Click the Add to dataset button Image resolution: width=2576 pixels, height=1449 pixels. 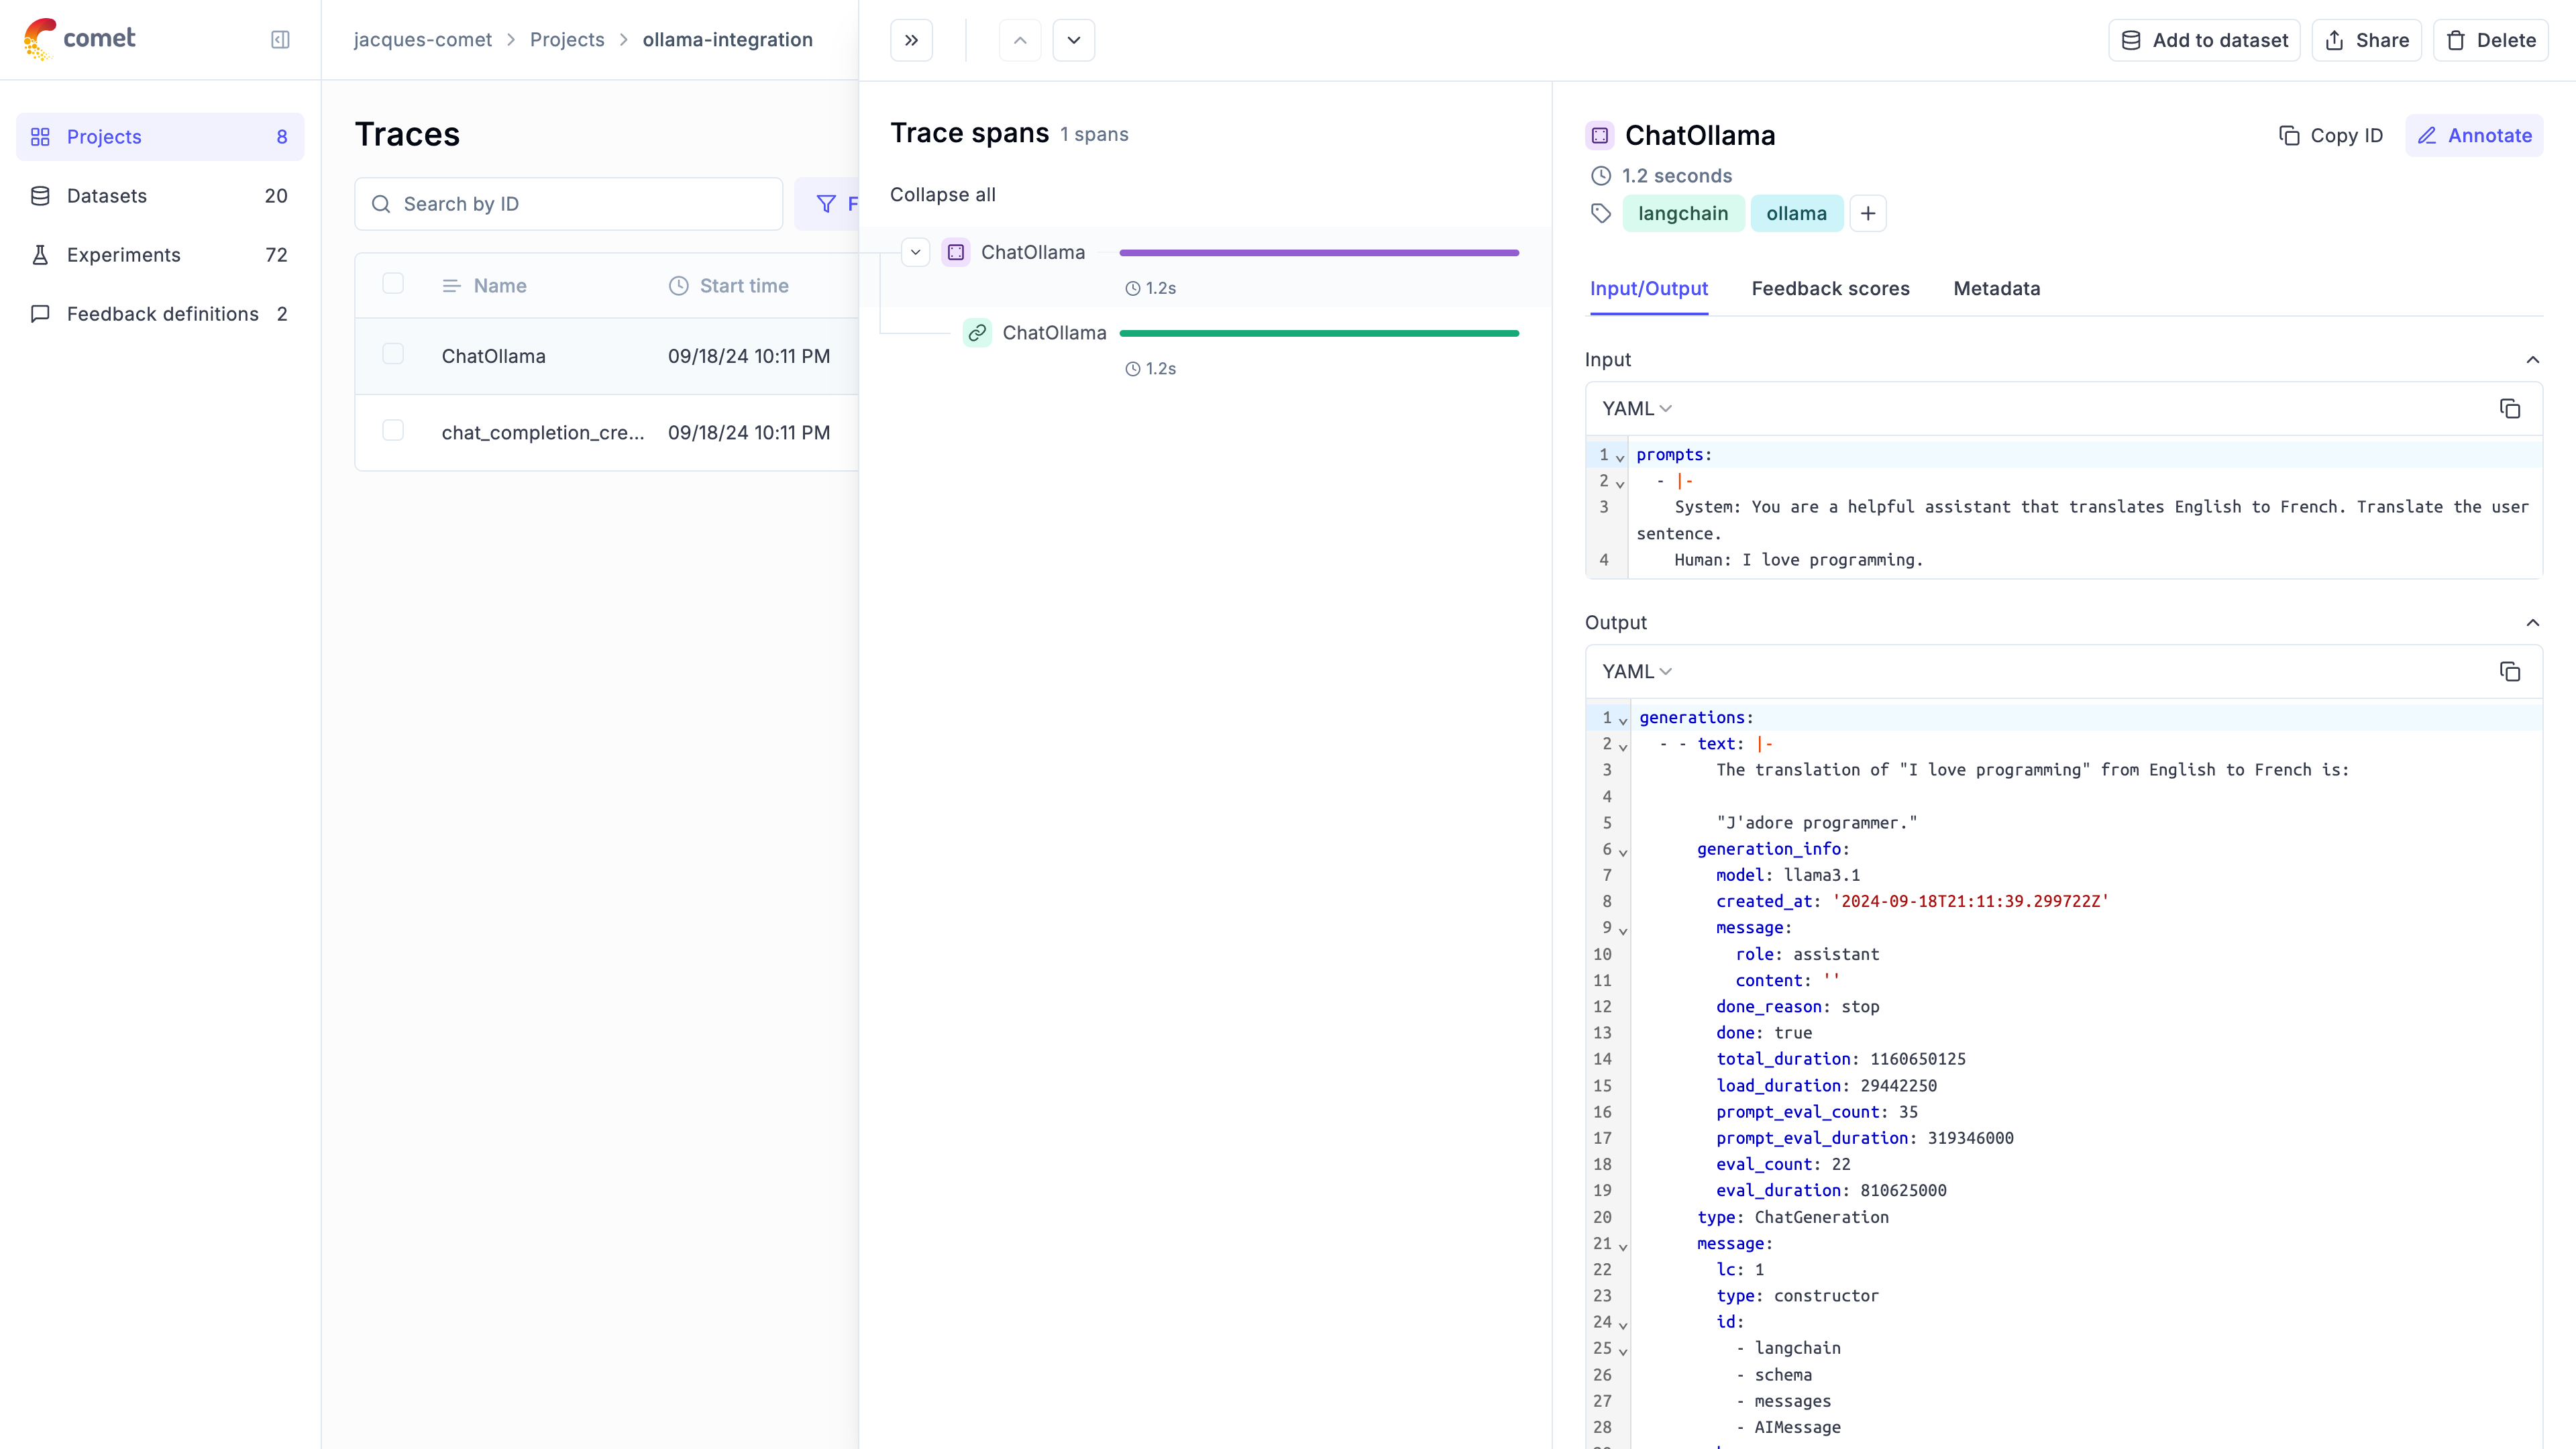coord(2204,40)
